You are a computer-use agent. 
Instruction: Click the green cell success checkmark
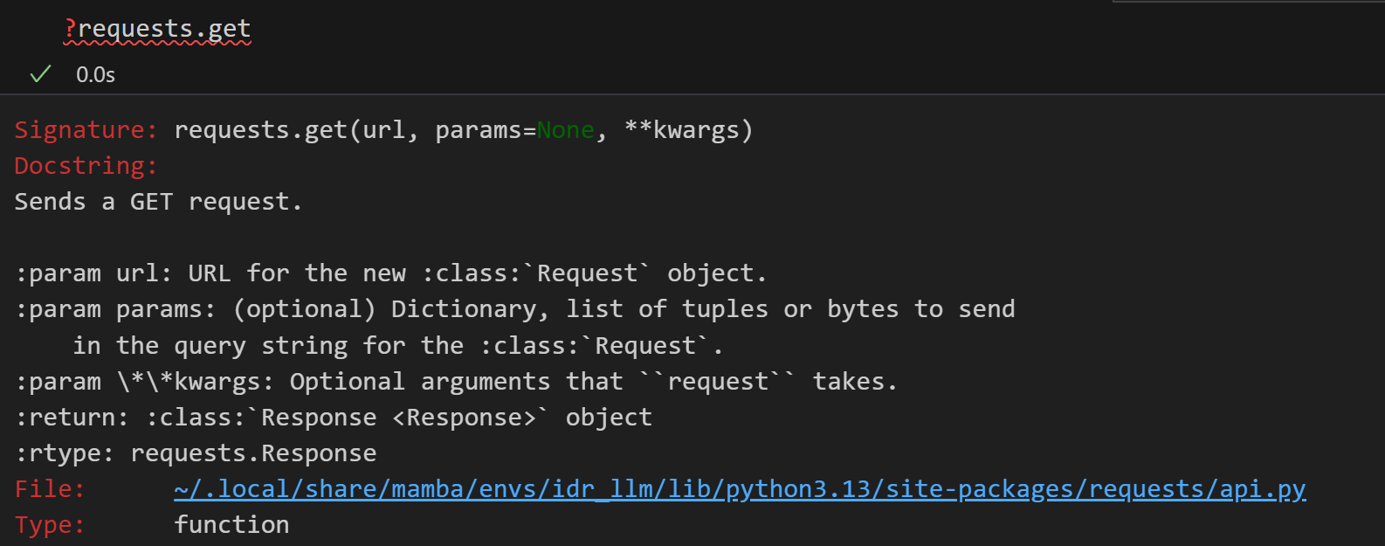click(40, 74)
